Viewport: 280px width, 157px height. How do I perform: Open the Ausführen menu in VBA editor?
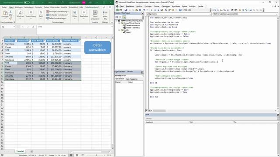coord(176,7)
